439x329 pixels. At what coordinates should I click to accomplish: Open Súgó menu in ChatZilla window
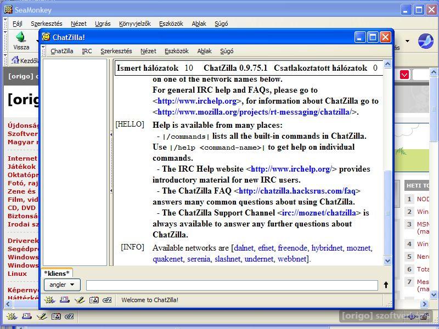pos(227,51)
